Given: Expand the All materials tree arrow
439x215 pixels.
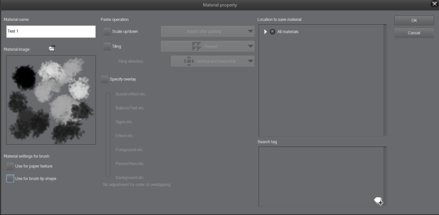Looking at the screenshot, I should click(266, 32).
